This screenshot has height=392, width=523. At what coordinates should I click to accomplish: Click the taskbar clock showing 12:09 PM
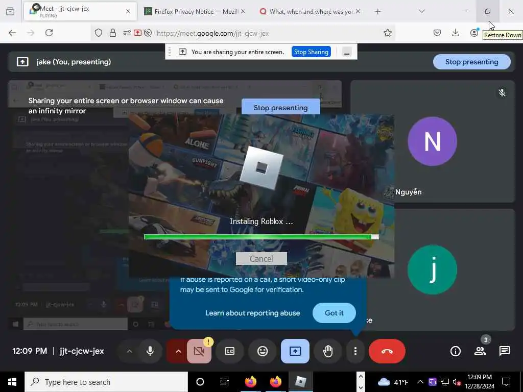click(480, 382)
